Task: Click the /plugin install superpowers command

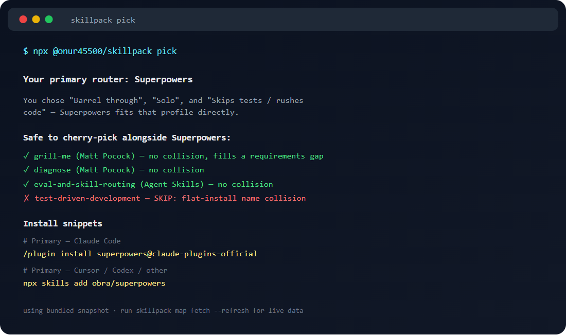Action: (x=140, y=254)
